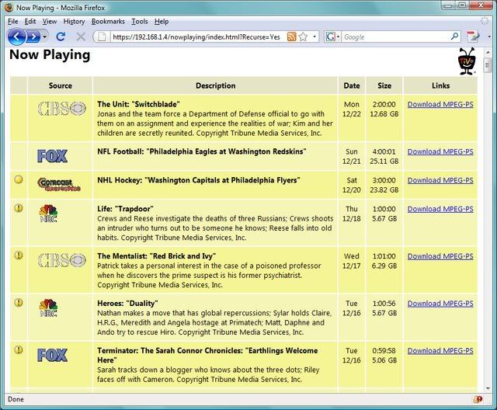Open the Bookmarks menu

(108, 21)
